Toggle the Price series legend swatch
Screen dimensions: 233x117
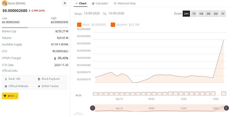(79, 25)
